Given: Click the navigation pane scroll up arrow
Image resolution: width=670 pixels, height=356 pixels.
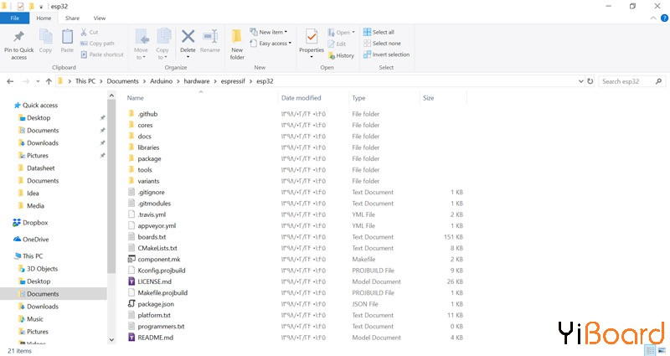Looking at the screenshot, I should (111, 95).
